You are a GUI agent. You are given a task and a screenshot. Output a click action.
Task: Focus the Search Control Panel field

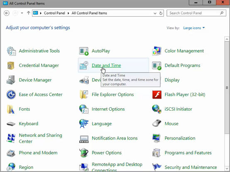196,13
